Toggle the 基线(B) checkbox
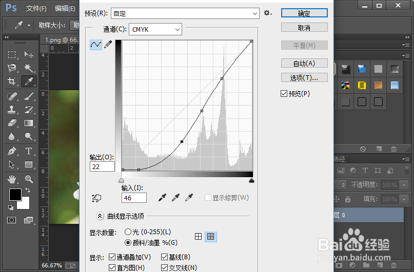 tap(164, 257)
